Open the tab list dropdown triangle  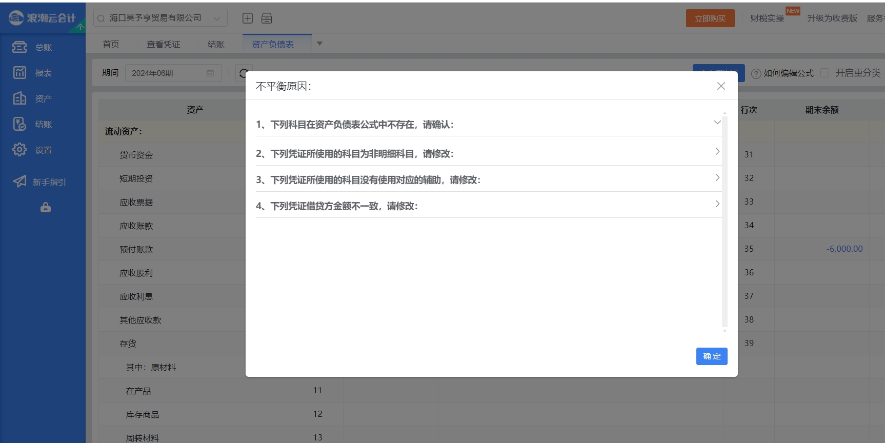click(319, 44)
